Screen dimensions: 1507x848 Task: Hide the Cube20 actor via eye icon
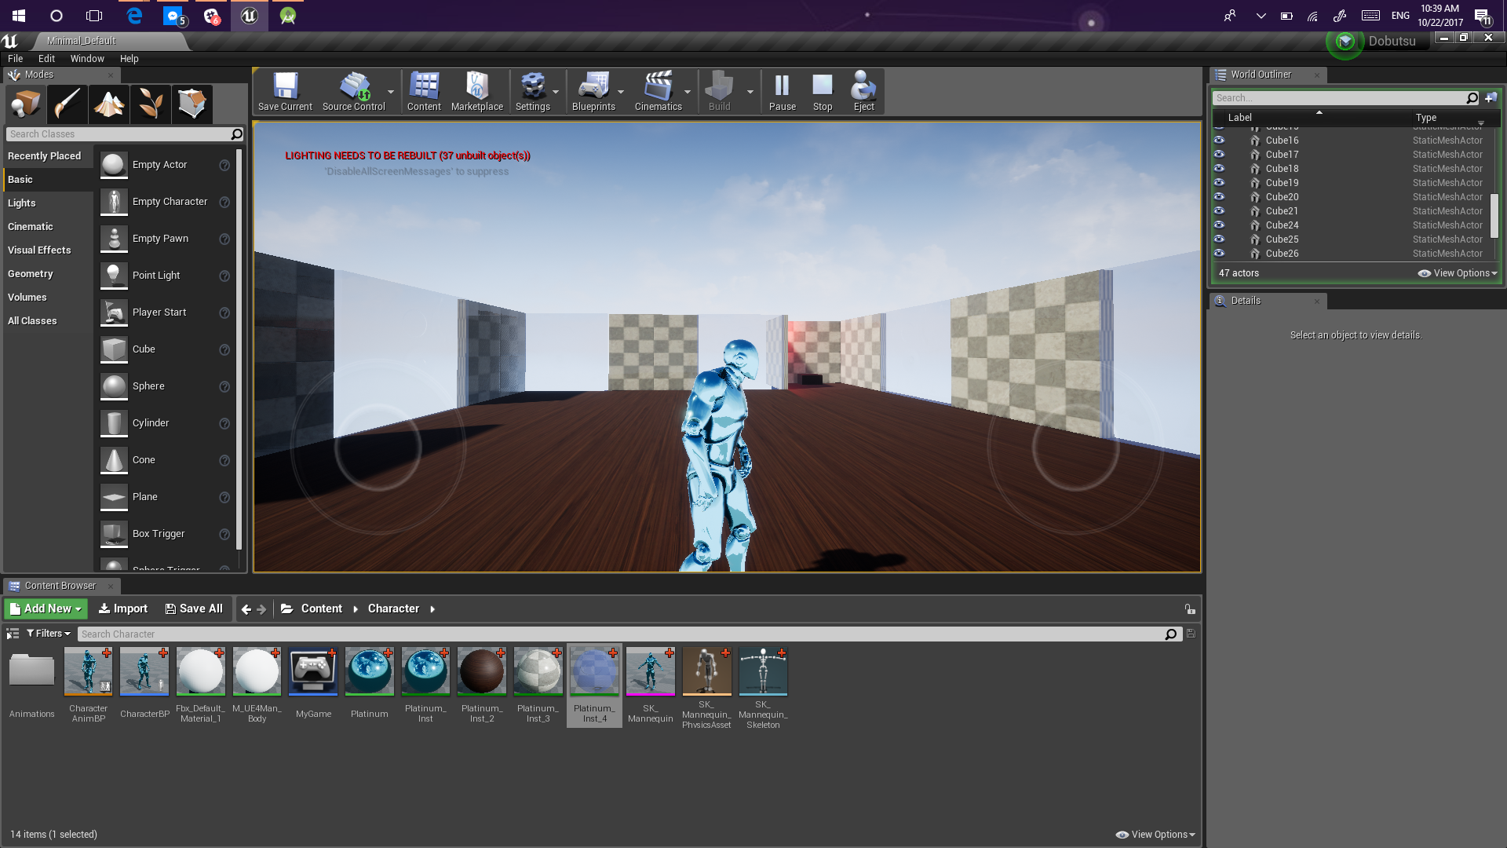pyautogui.click(x=1219, y=197)
